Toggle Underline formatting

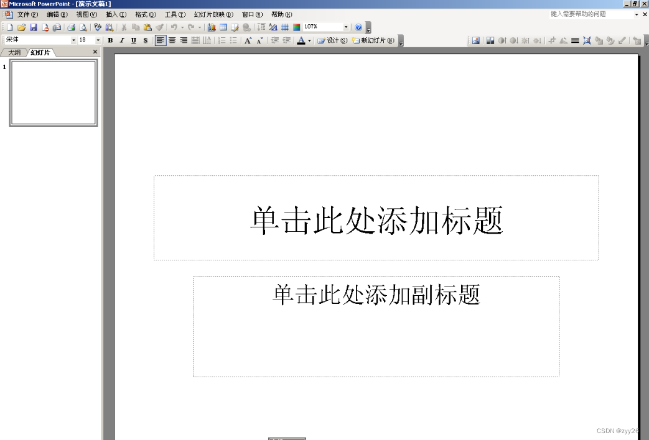tap(133, 40)
